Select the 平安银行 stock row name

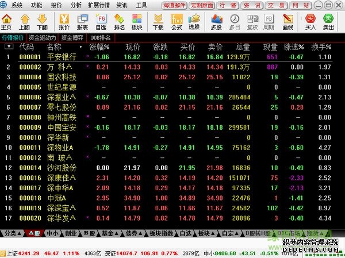coord(62,57)
